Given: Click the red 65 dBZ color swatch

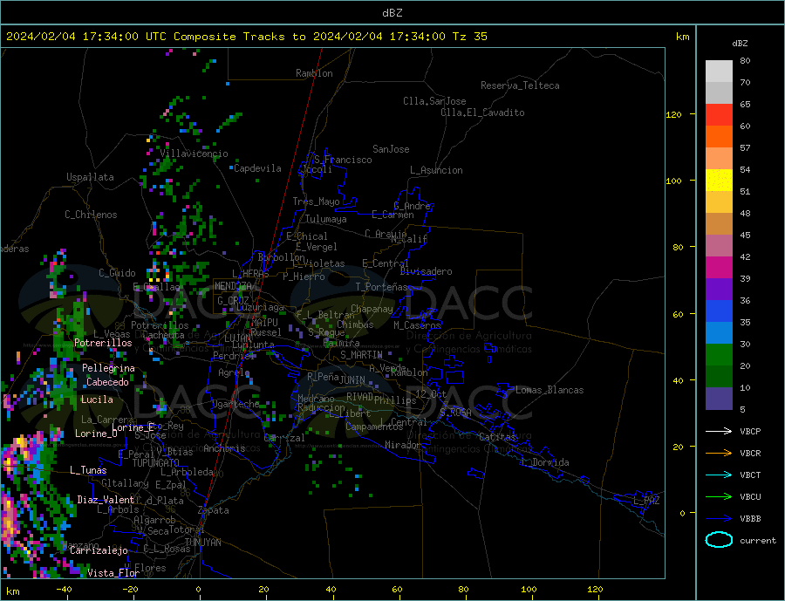Looking at the screenshot, I should pos(719,114).
